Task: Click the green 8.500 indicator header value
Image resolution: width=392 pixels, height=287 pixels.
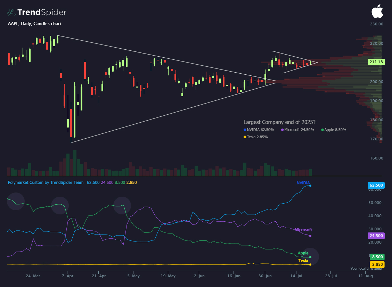Action: (120, 182)
